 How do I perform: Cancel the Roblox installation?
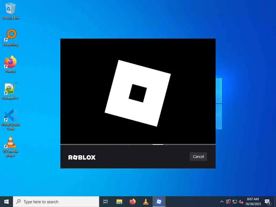point(198,157)
